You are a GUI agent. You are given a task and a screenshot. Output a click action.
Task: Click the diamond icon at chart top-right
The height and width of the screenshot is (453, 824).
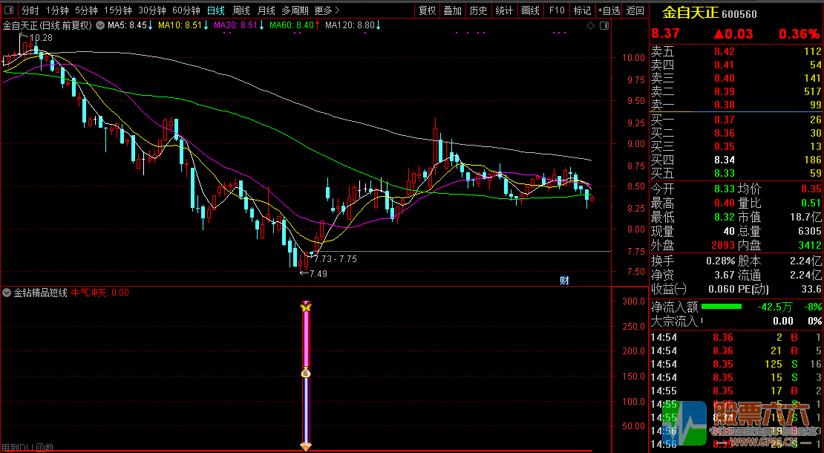591,25
